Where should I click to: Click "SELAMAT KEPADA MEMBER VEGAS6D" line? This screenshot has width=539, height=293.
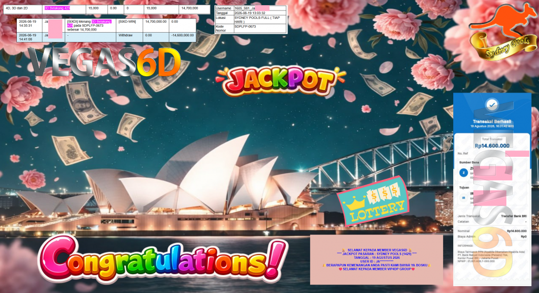coord(377,250)
